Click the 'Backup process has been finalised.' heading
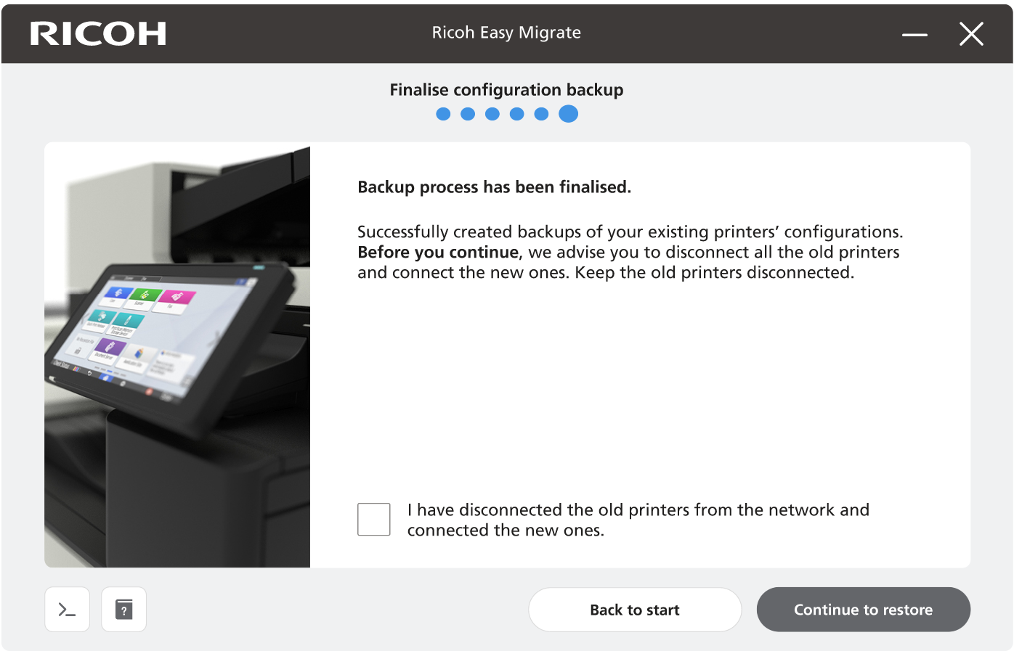The height and width of the screenshot is (651, 1014). tap(494, 187)
